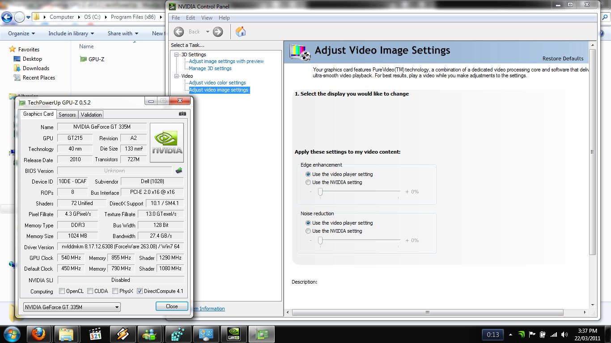Screen dimensions: 611x343
Task: Click the folder icon in Explorer address bar
Action: [x=36, y=17]
